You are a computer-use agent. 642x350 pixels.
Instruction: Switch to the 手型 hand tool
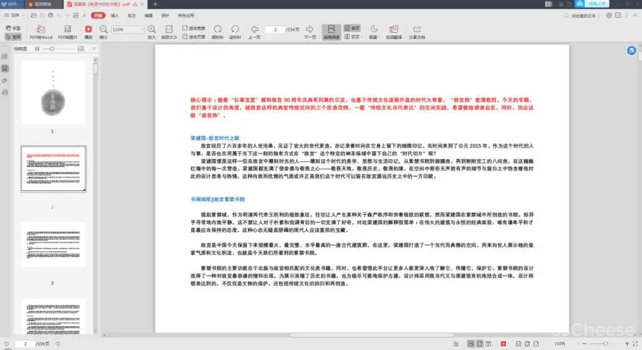[13, 28]
